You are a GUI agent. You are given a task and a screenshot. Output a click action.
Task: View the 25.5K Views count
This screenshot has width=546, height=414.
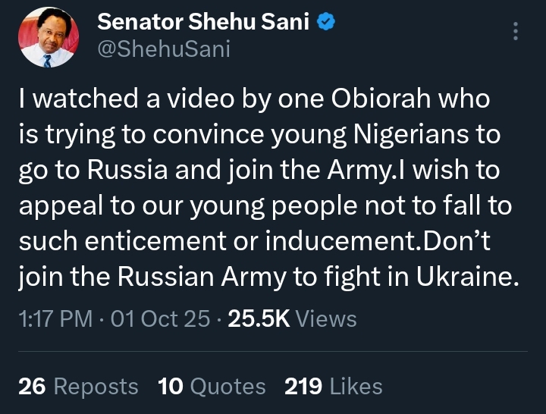(x=292, y=318)
